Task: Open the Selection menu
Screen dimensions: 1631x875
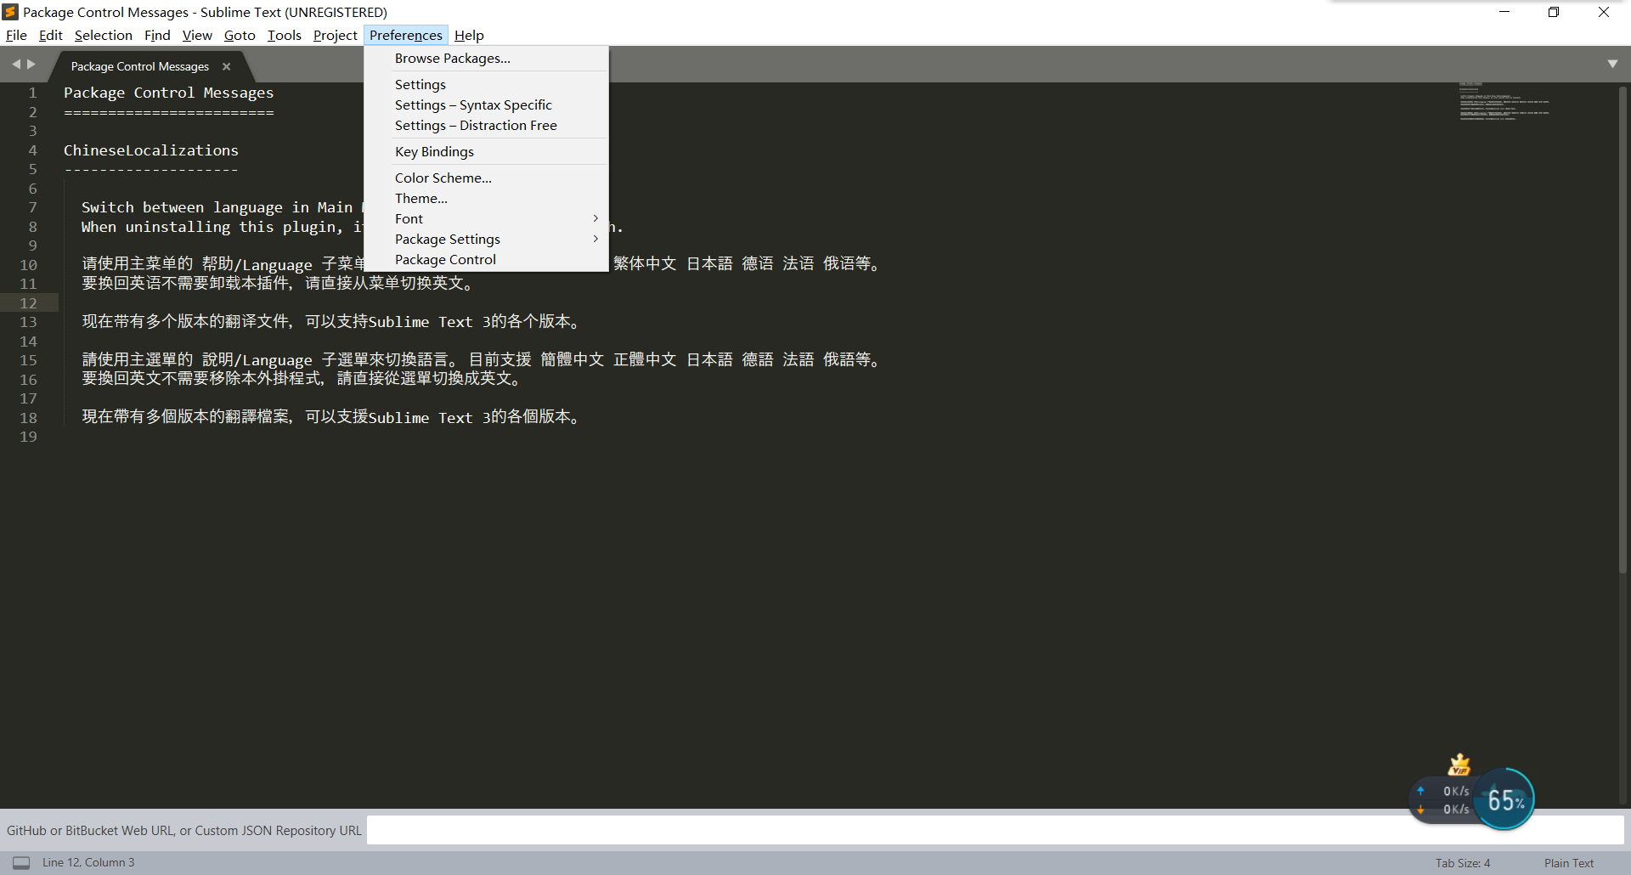Action: click(103, 35)
